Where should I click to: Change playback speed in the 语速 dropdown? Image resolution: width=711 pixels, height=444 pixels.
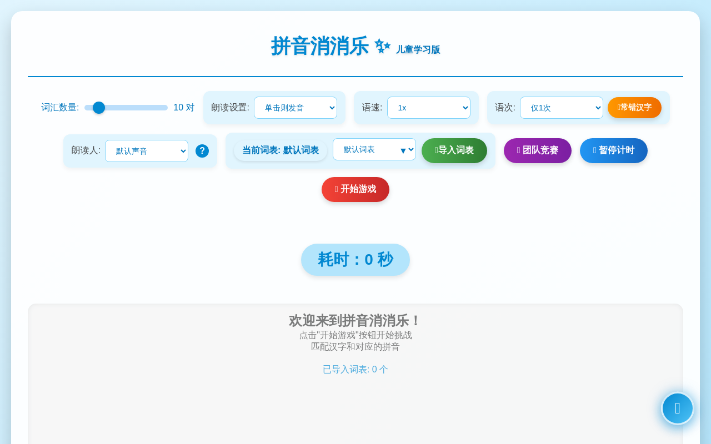click(x=429, y=108)
